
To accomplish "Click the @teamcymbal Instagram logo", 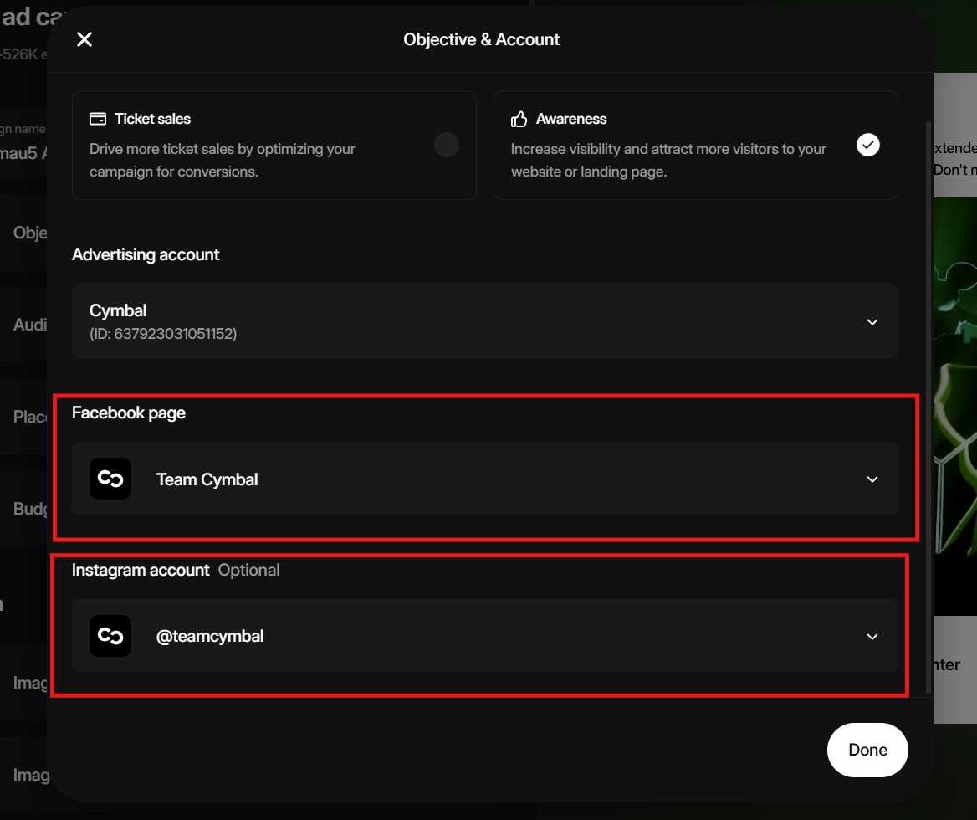I will 110,636.
